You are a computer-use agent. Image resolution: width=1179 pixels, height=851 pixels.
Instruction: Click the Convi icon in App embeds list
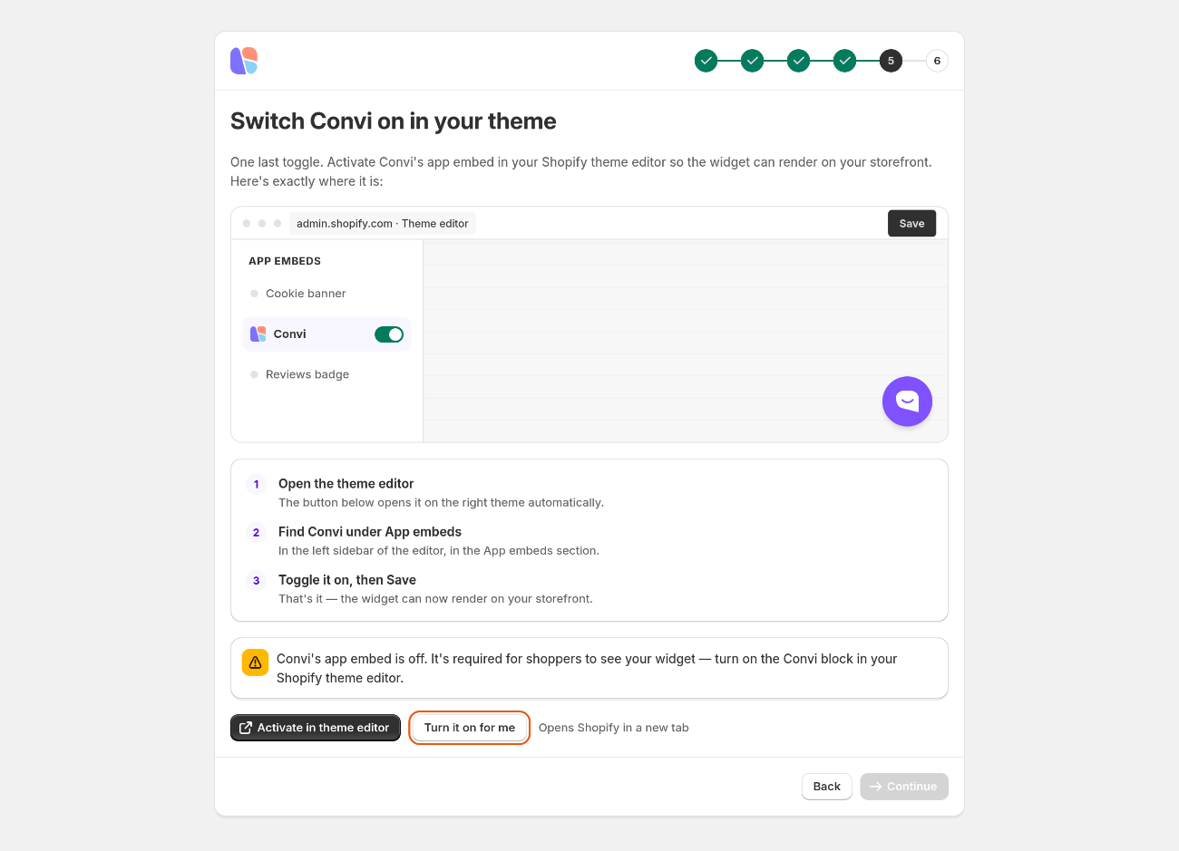coord(258,334)
